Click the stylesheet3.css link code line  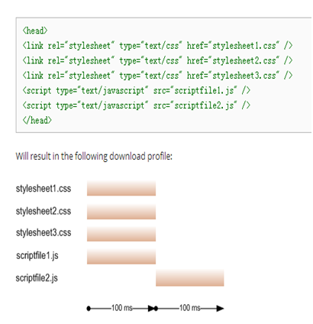(157, 76)
